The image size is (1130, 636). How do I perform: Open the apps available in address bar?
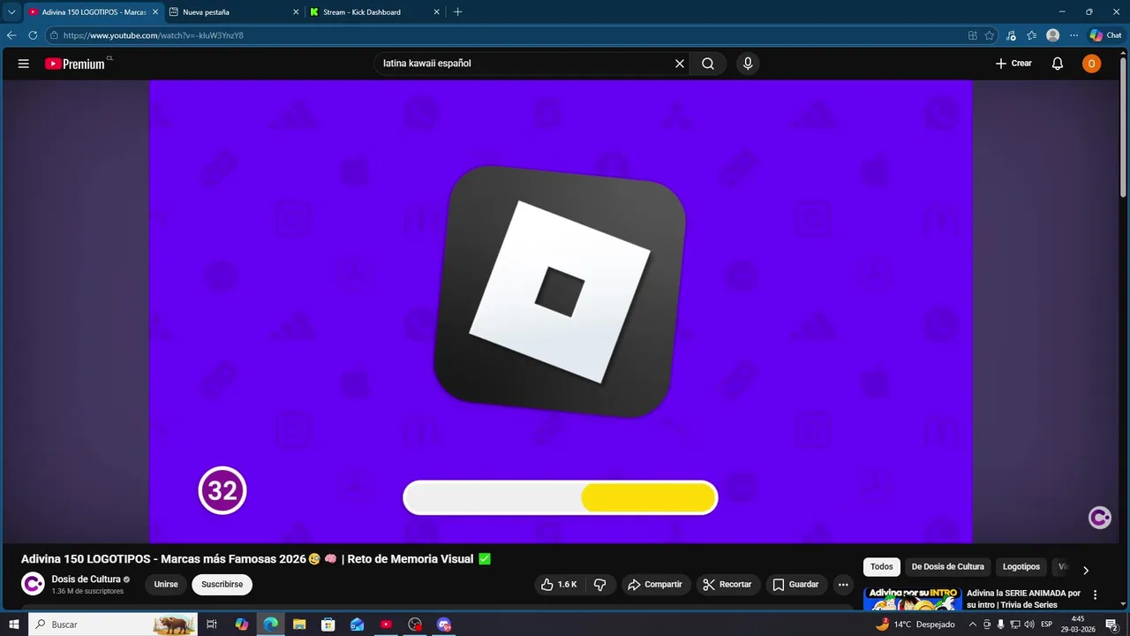coord(973,35)
